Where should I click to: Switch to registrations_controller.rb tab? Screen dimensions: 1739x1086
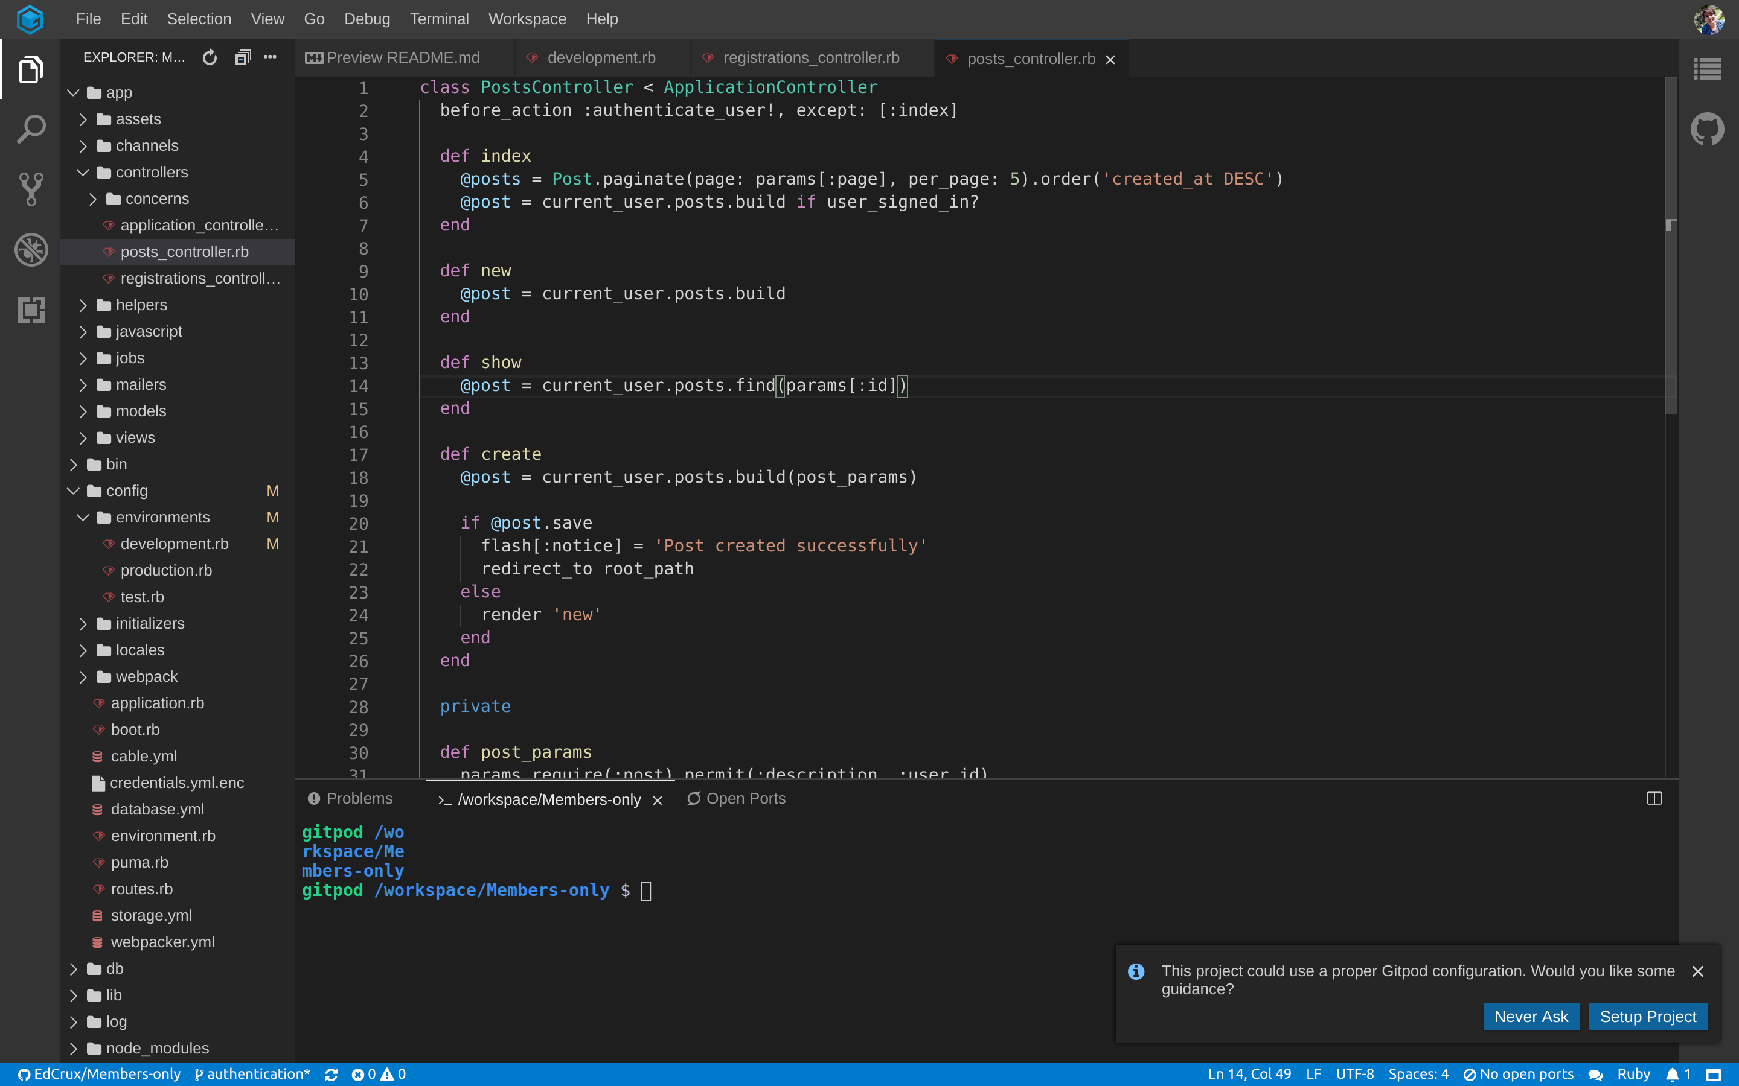coord(810,58)
